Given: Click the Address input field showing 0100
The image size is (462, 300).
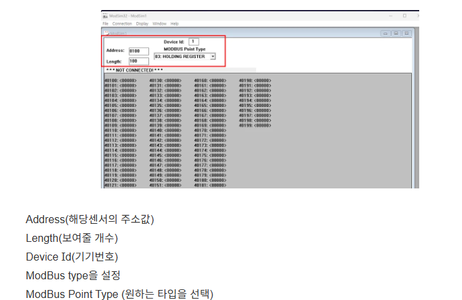Looking at the screenshot, I should tap(139, 51).
